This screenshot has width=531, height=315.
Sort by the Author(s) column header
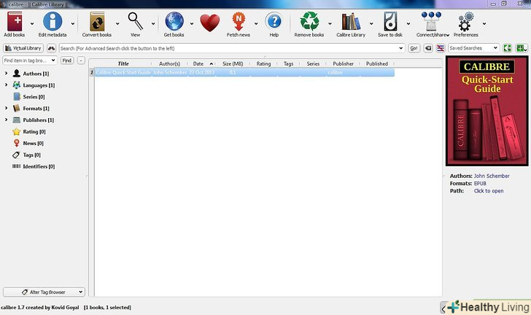pyautogui.click(x=169, y=63)
